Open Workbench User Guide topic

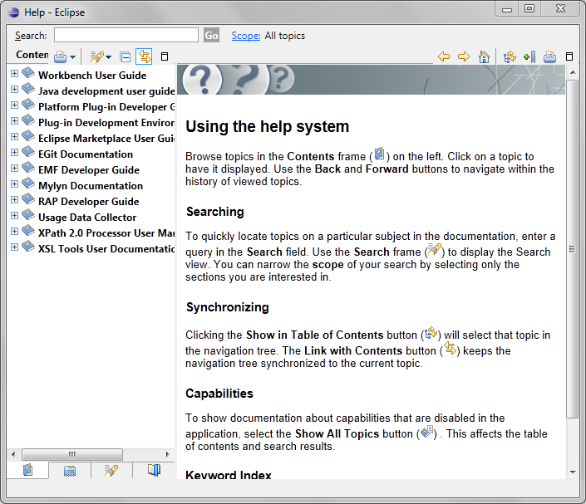click(92, 76)
